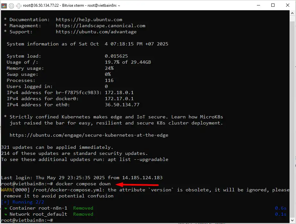Open the terminal settings gear icon
This screenshot has height=224, width=296.
[11, 5]
